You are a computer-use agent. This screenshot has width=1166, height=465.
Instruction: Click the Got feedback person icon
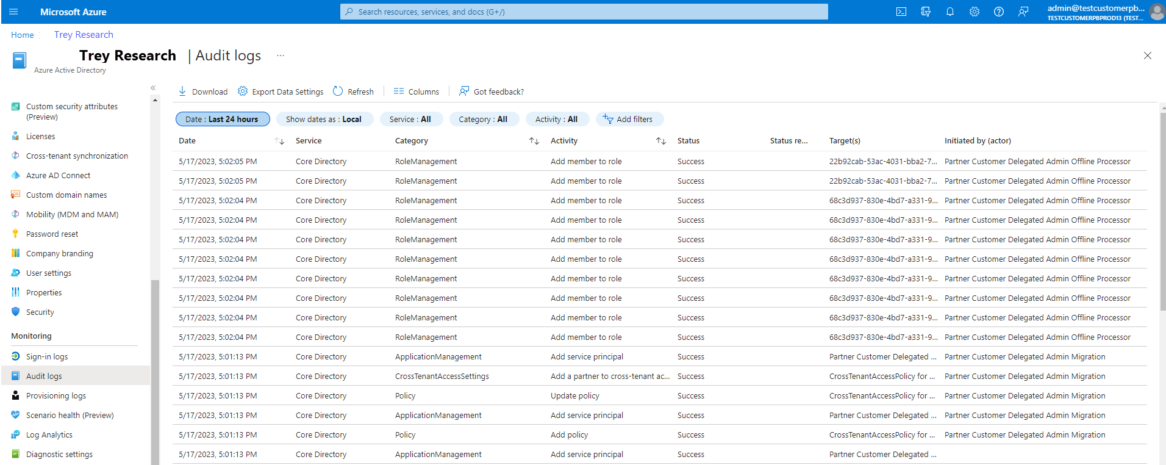click(464, 91)
